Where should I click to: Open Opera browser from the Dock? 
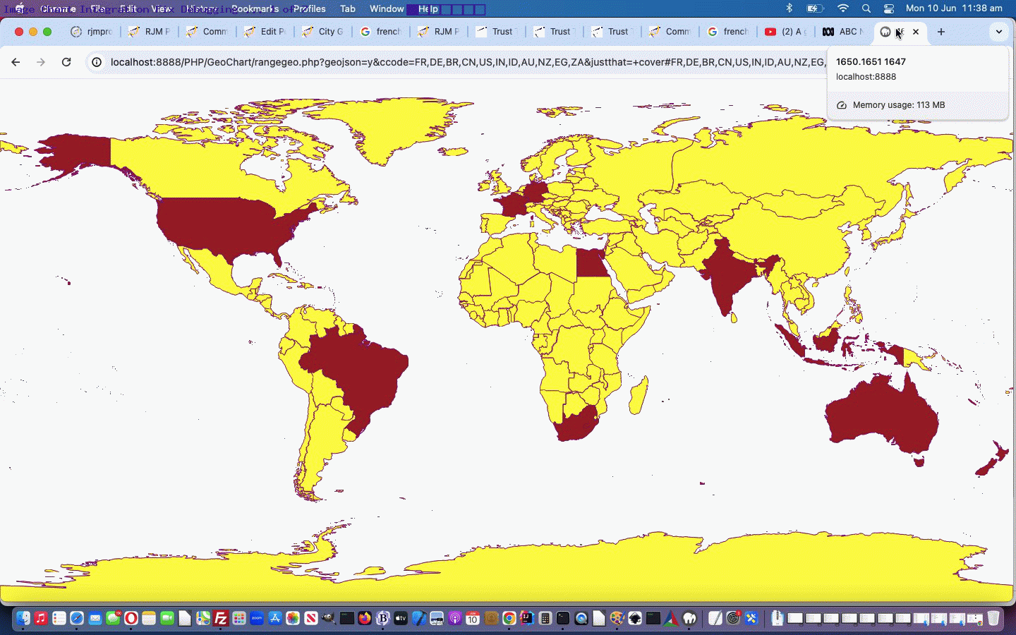click(131, 619)
